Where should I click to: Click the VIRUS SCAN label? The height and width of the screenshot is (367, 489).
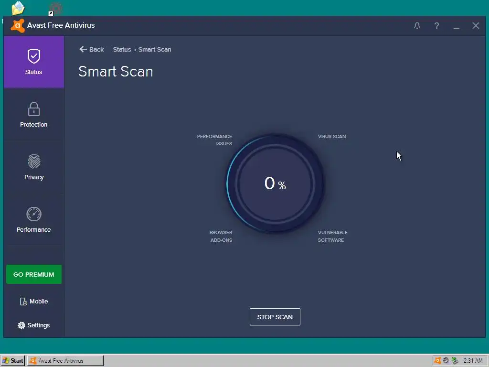coord(332,136)
